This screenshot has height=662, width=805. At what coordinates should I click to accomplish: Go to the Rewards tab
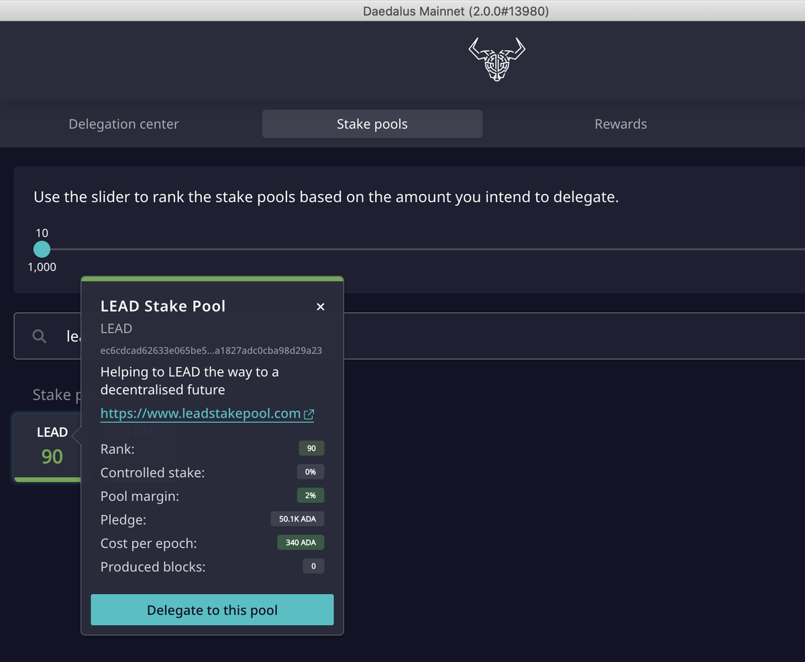click(621, 124)
